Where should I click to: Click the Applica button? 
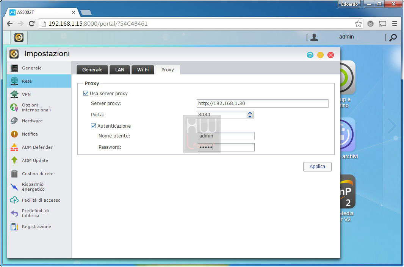pyautogui.click(x=317, y=167)
